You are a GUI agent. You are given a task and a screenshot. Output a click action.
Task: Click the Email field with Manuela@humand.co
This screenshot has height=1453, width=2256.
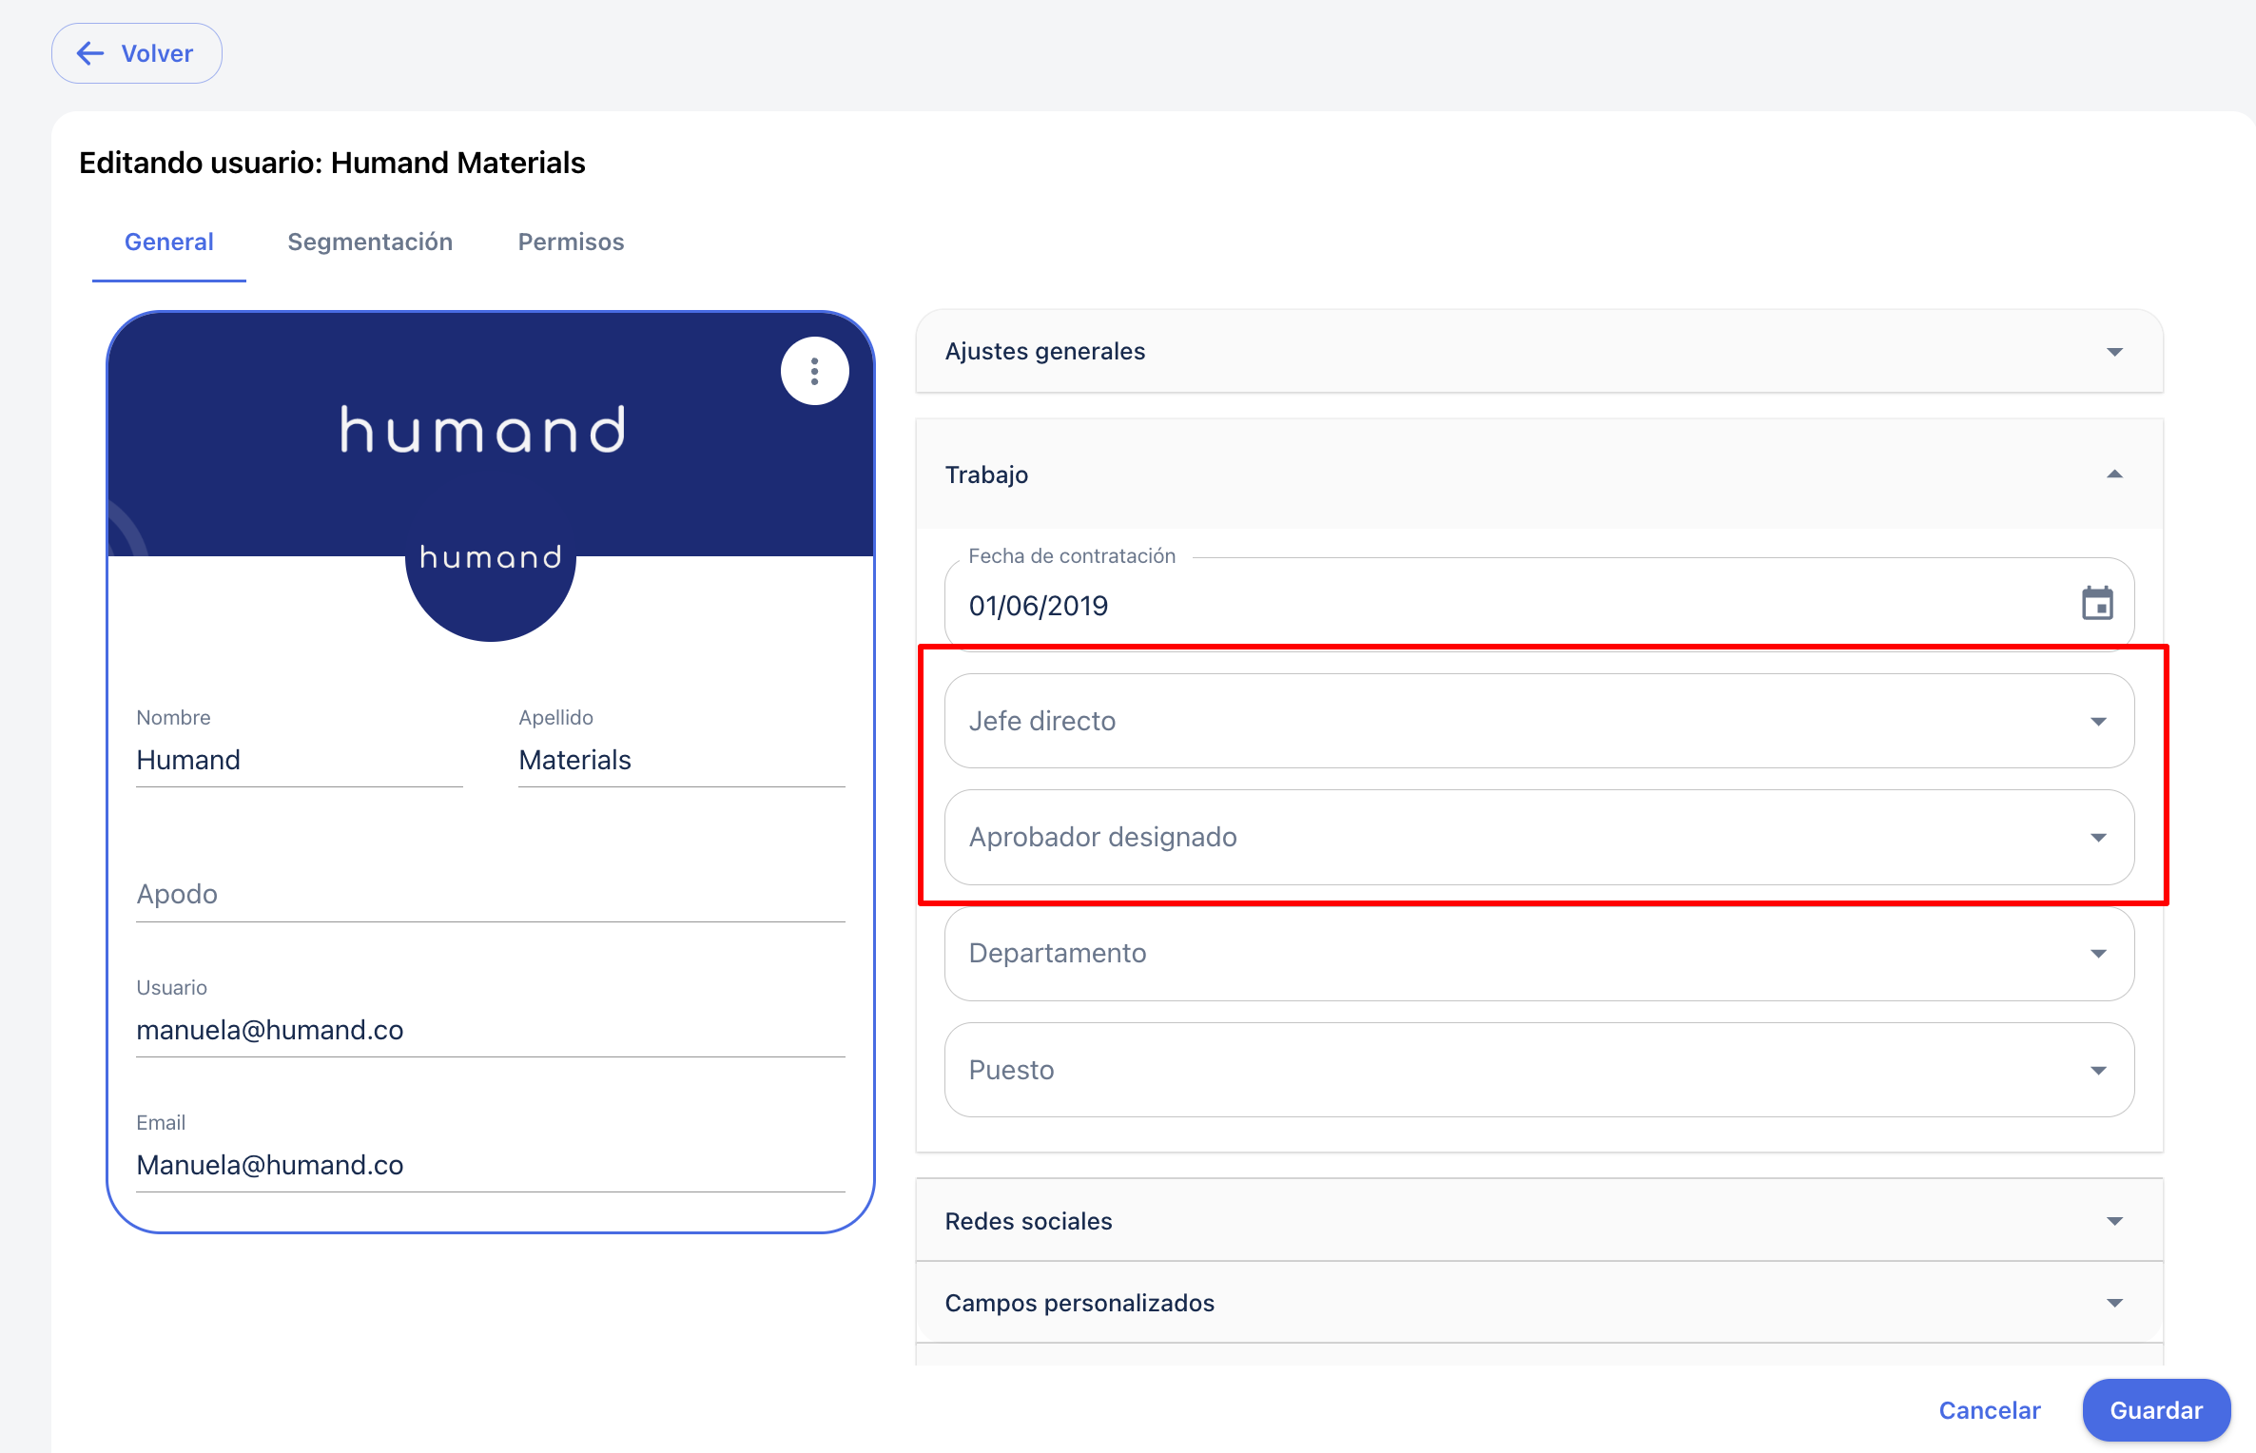(490, 1165)
